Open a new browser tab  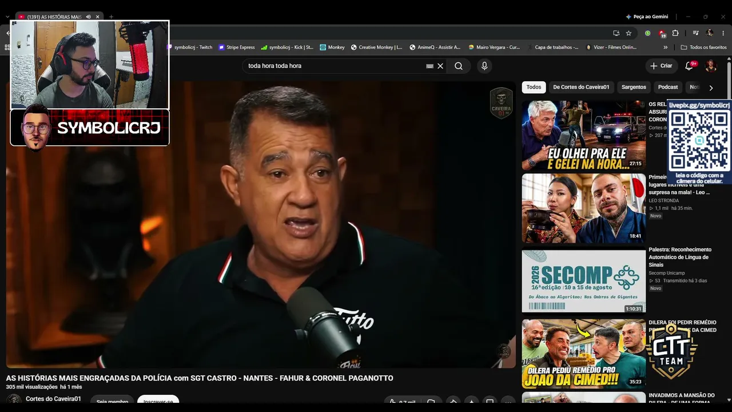[x=111, y=17]
